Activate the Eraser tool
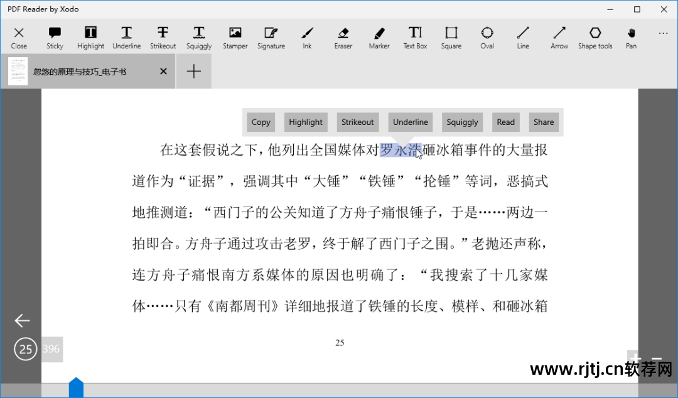Screen dimensions: 678x398 point(343,38)
